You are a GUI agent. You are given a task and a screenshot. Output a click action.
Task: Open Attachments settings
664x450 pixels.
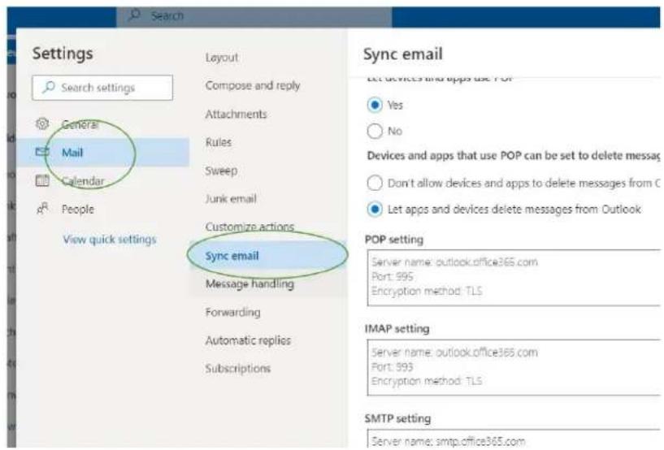click(237, 114)
